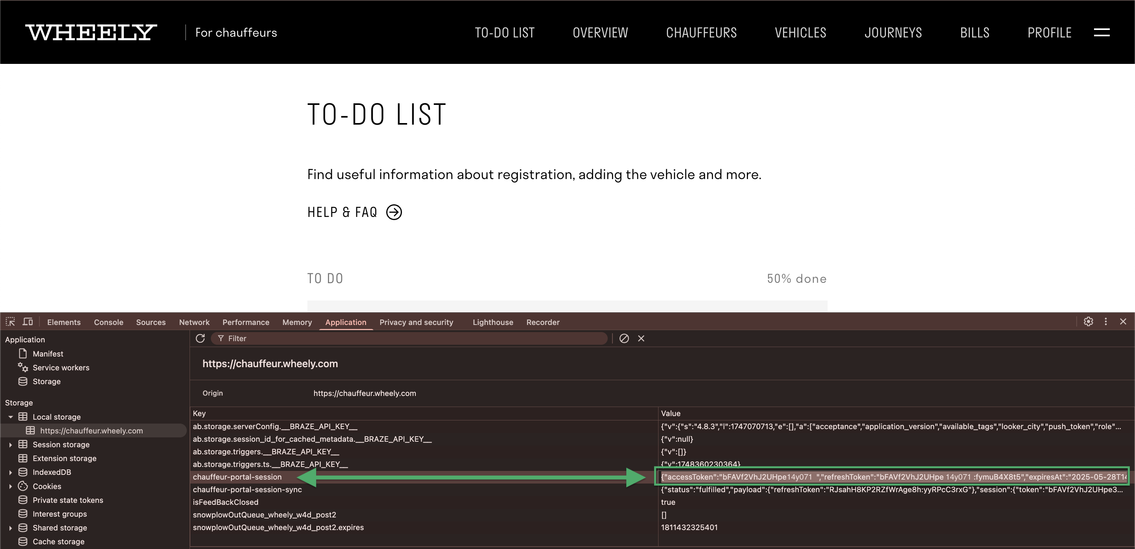
Task: Switch to the Elements tab
Action: pos(64,322)
